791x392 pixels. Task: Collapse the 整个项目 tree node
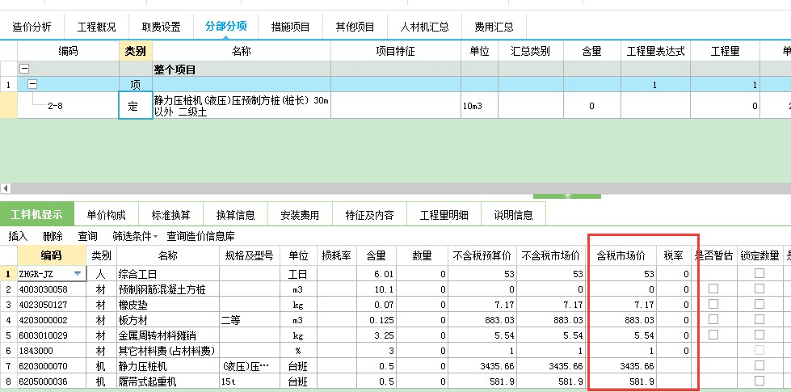click(24, 70)
